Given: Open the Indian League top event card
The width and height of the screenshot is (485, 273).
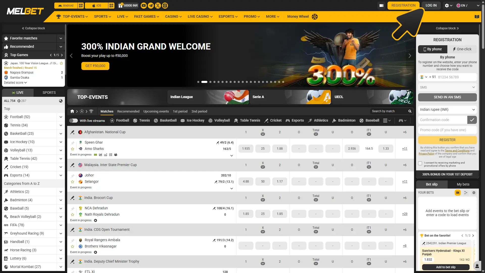Looking at the screenshot, I should pyautogui.click(x=208, y=97).
